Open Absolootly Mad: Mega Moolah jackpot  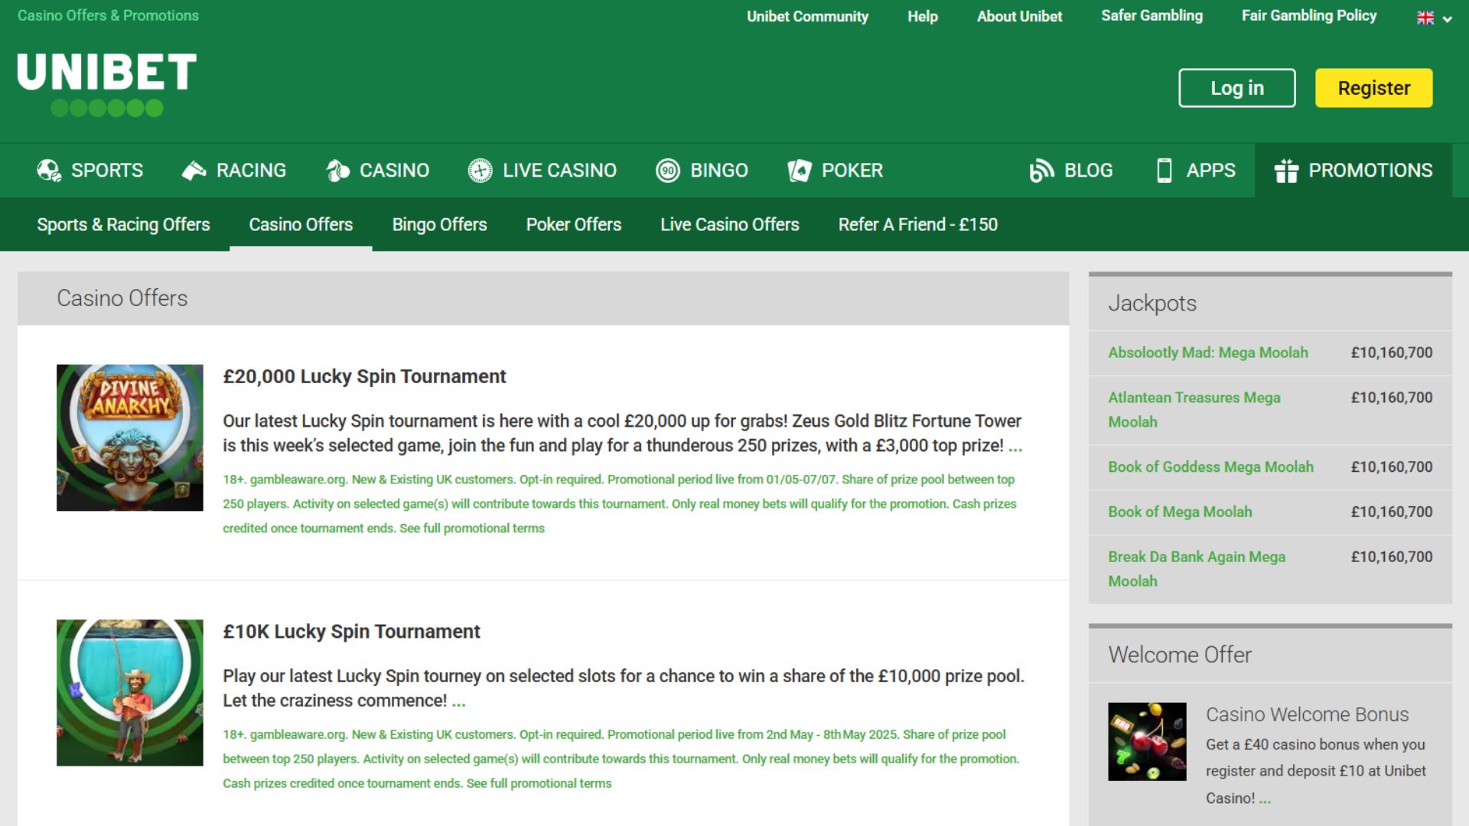[x=1208, y=353]
